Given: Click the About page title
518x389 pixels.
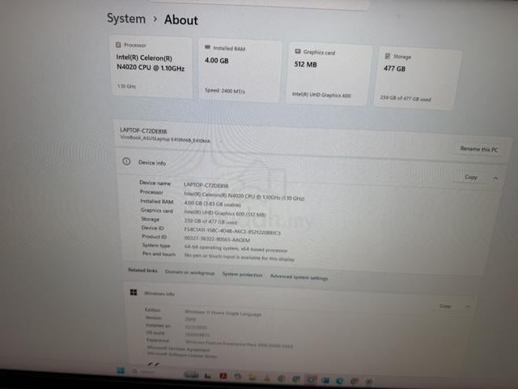Looking at the screenshot, I should pos(181,19).
